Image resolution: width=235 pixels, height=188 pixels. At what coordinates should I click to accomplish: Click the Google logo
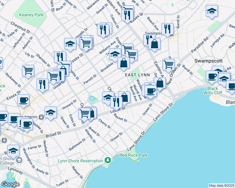tap(10, 184)
